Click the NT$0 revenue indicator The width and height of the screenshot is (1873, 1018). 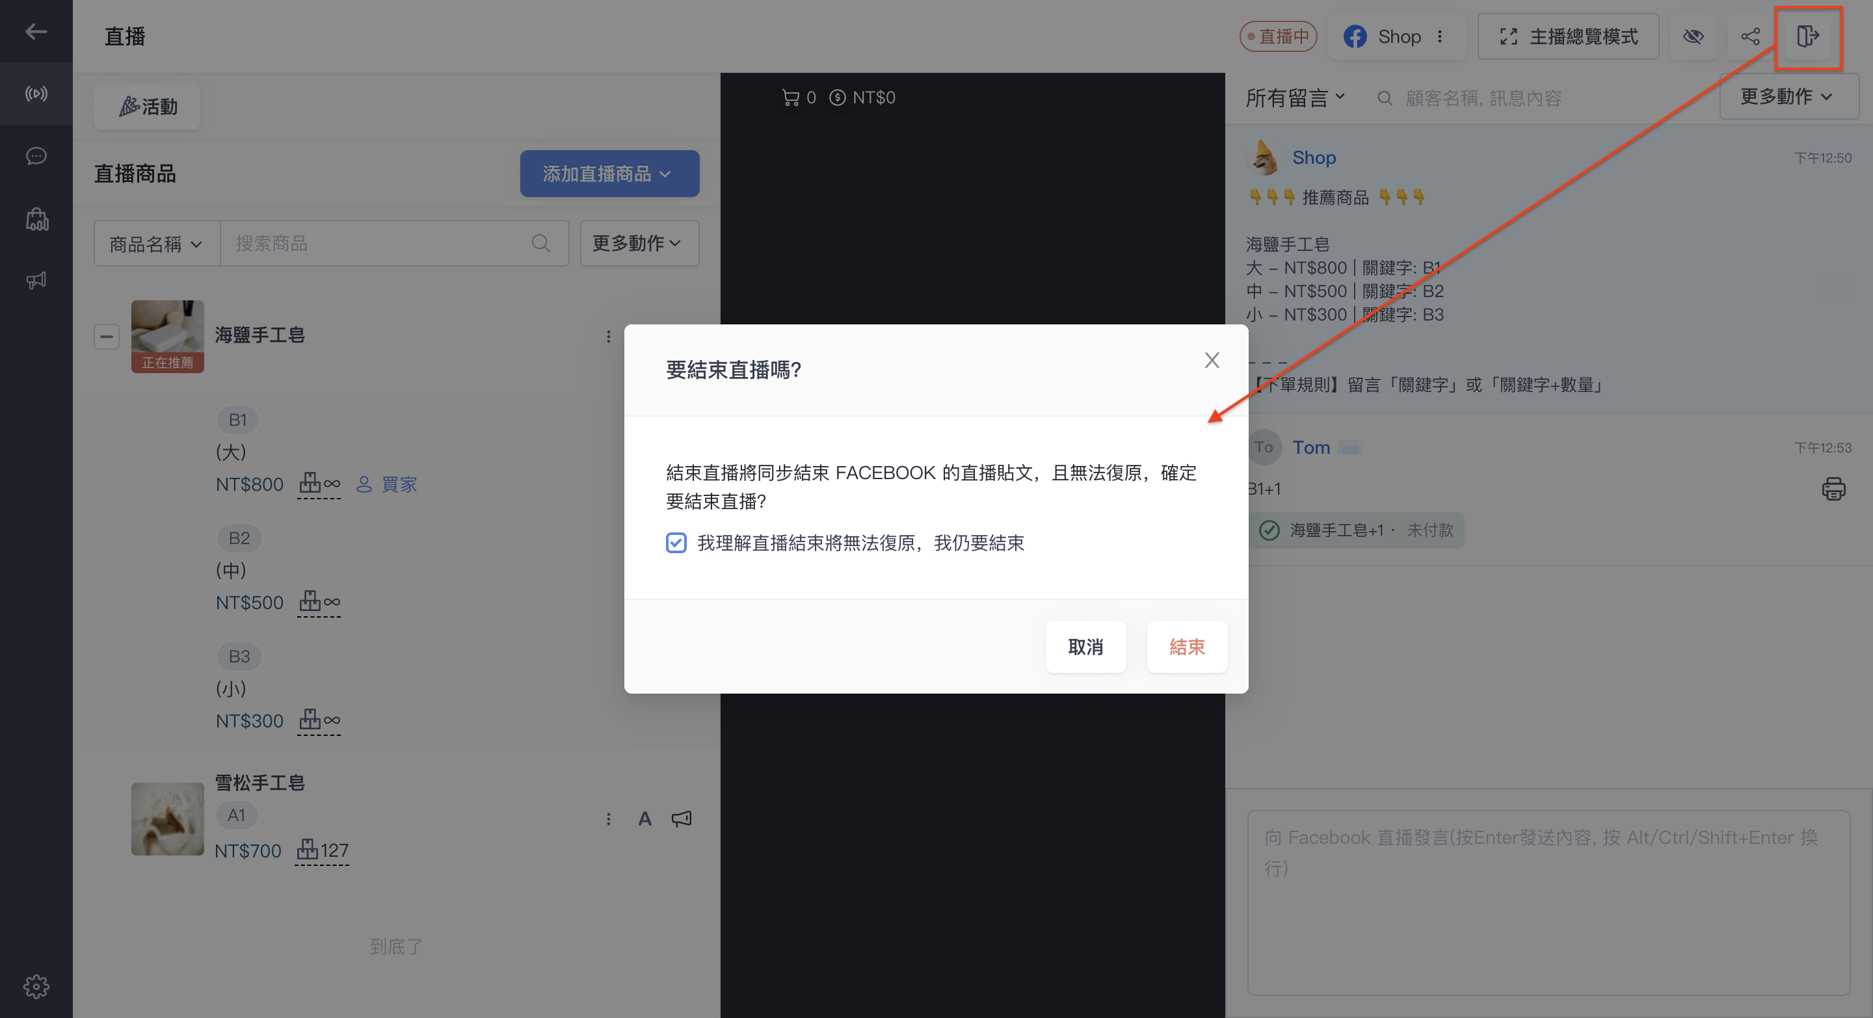click(862, 98)
